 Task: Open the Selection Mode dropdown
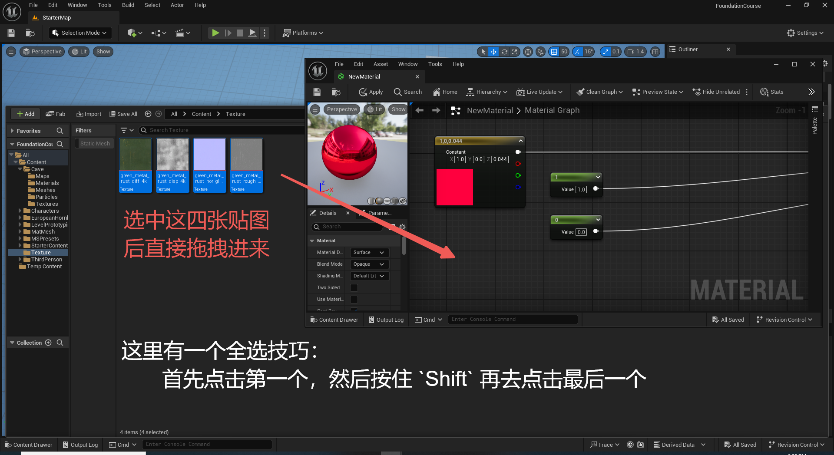point(80,33)
